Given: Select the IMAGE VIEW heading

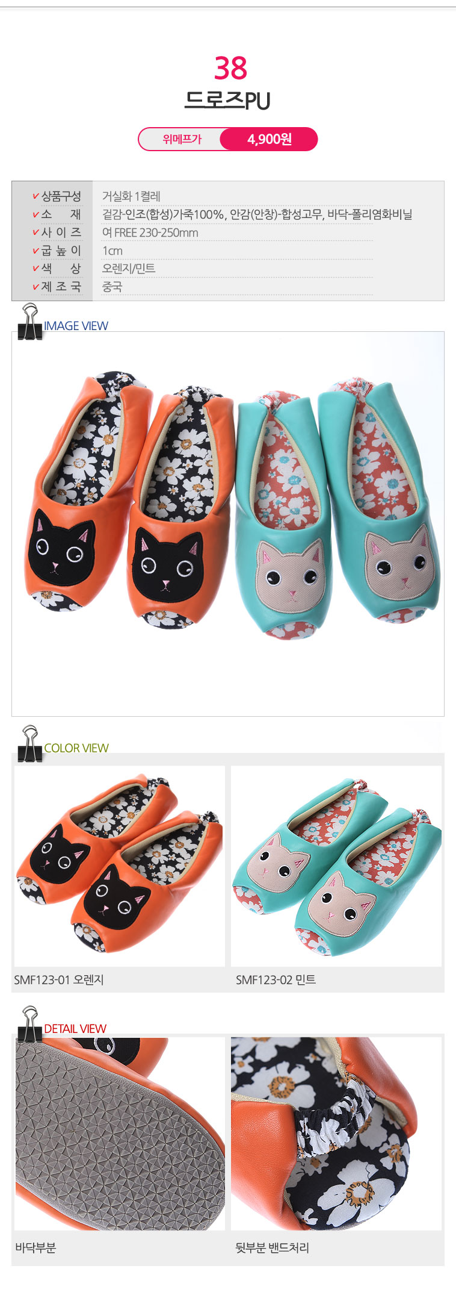Looking at the screenshot, I should (76, 326).
